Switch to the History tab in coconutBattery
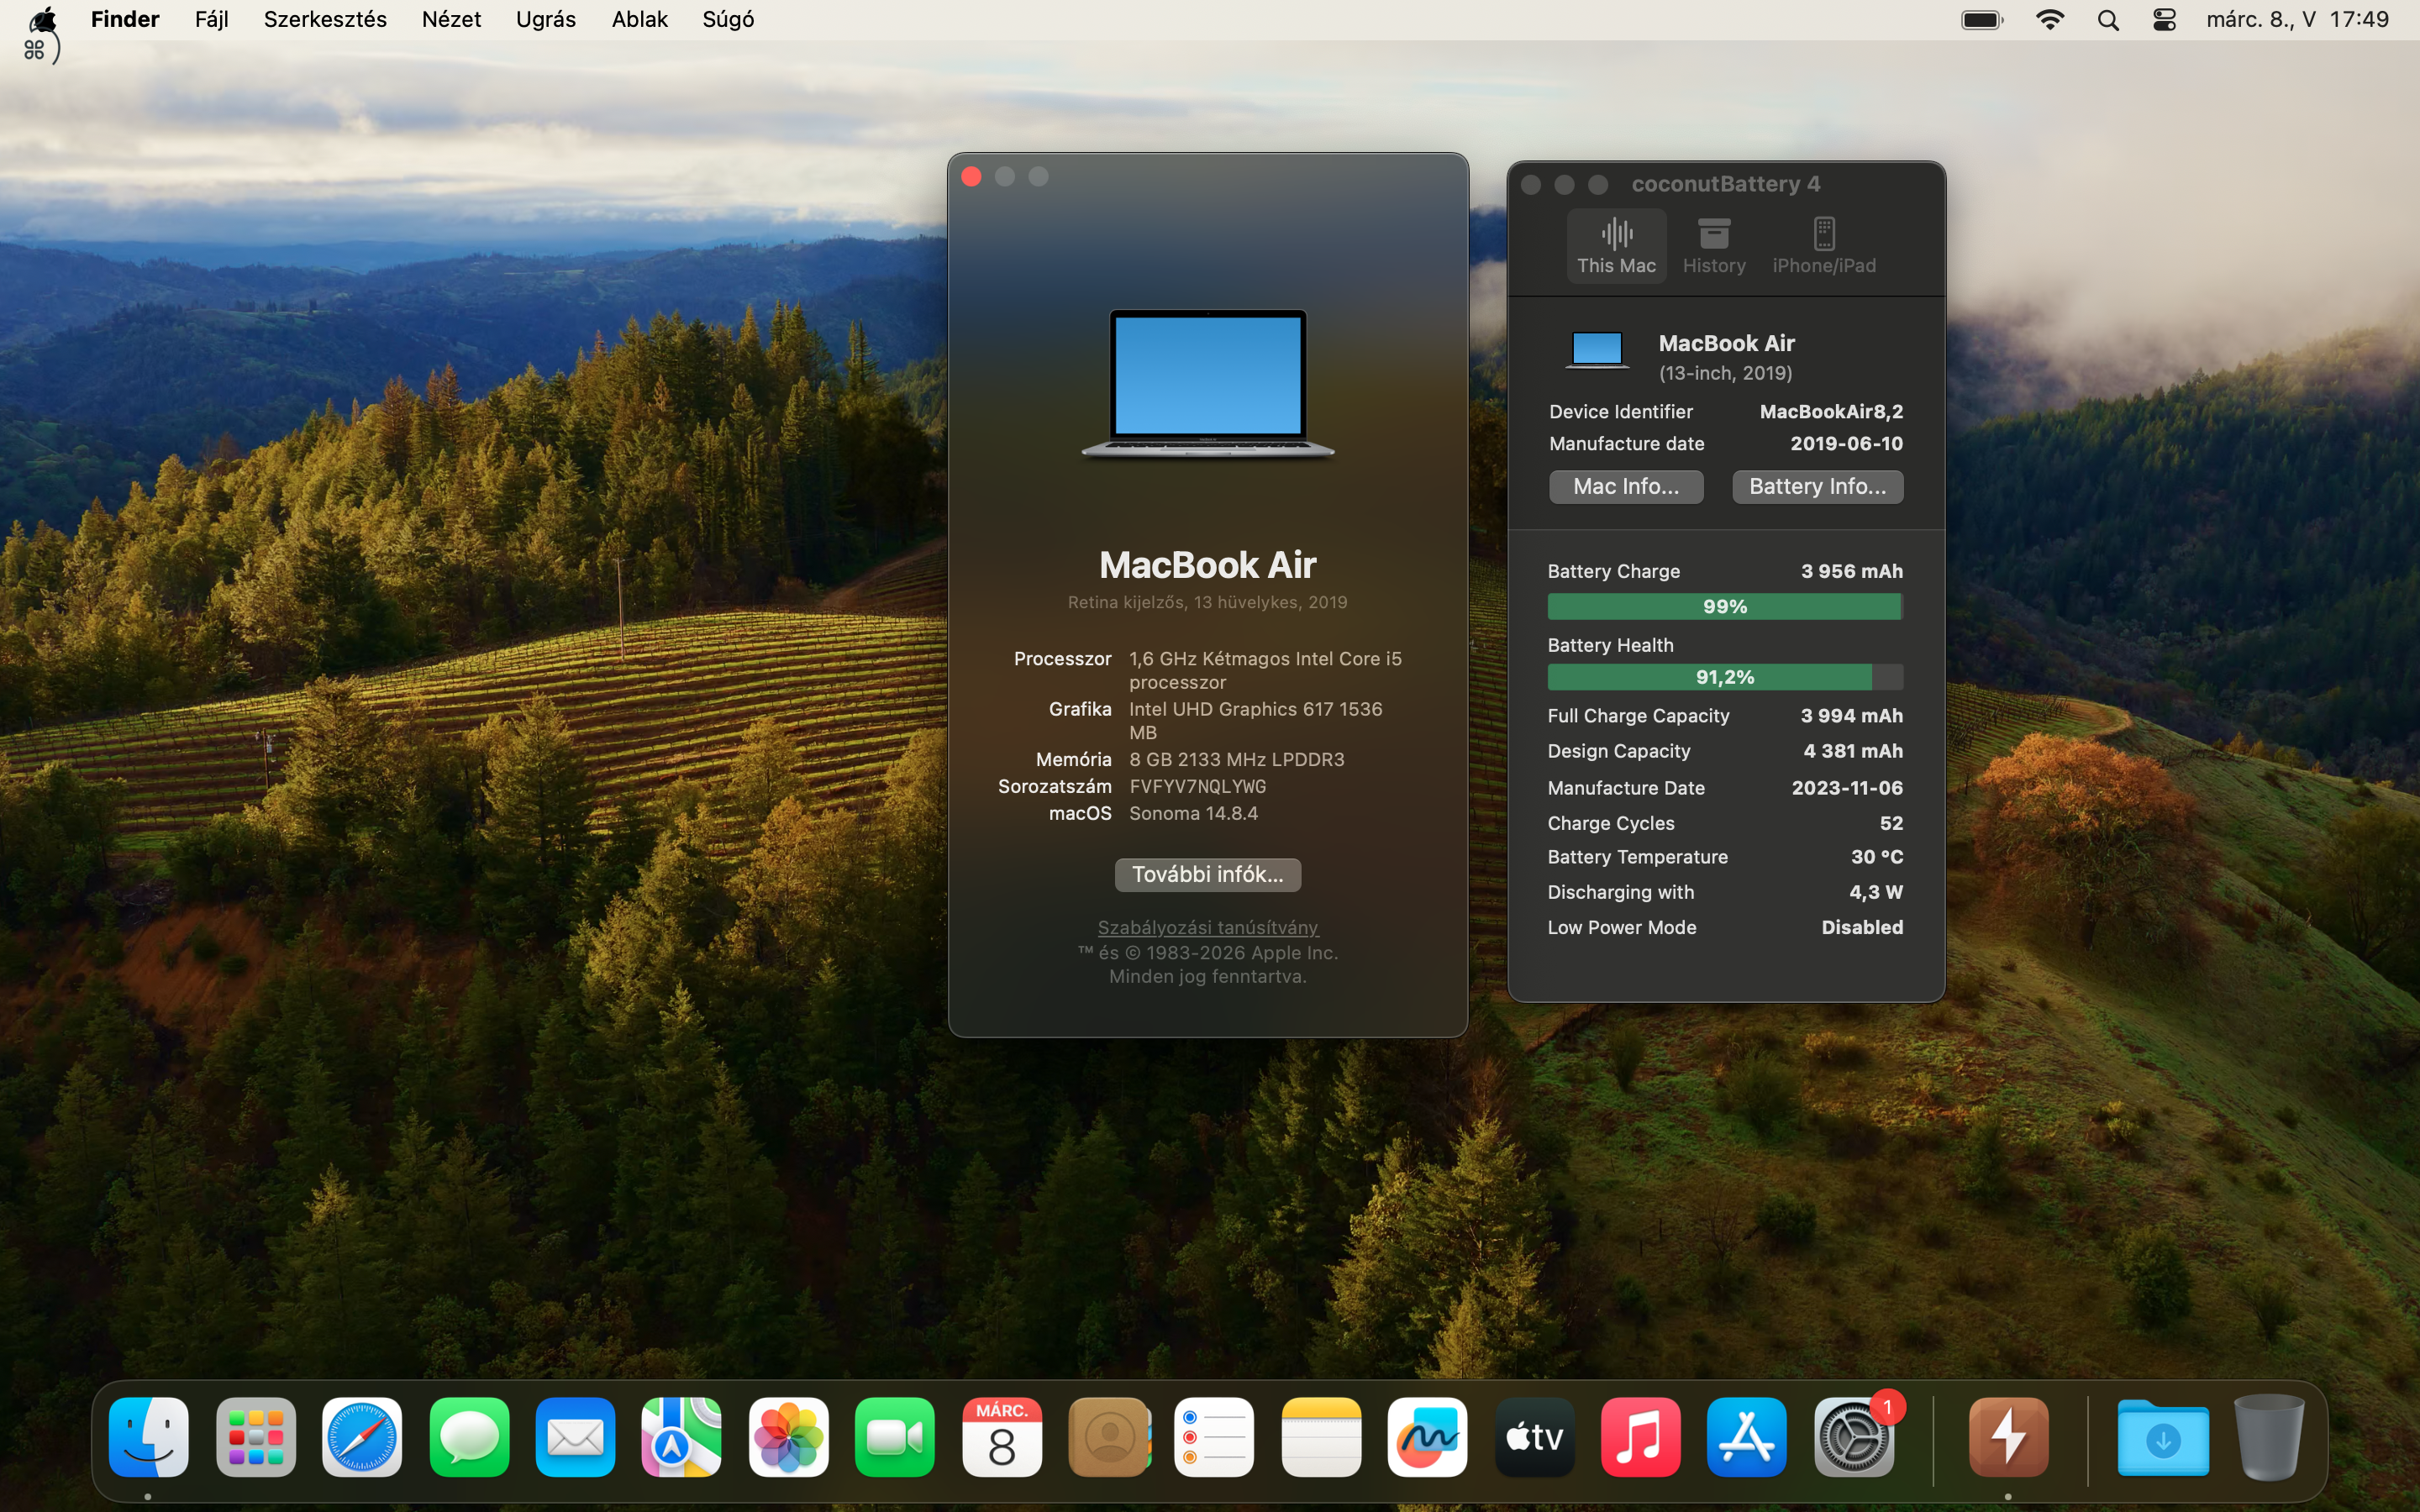This screenshot has height=1512, width=2420. [x=1713, y=243]
